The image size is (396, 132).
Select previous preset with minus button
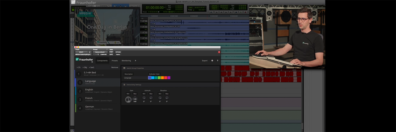[x=94, y=54]
